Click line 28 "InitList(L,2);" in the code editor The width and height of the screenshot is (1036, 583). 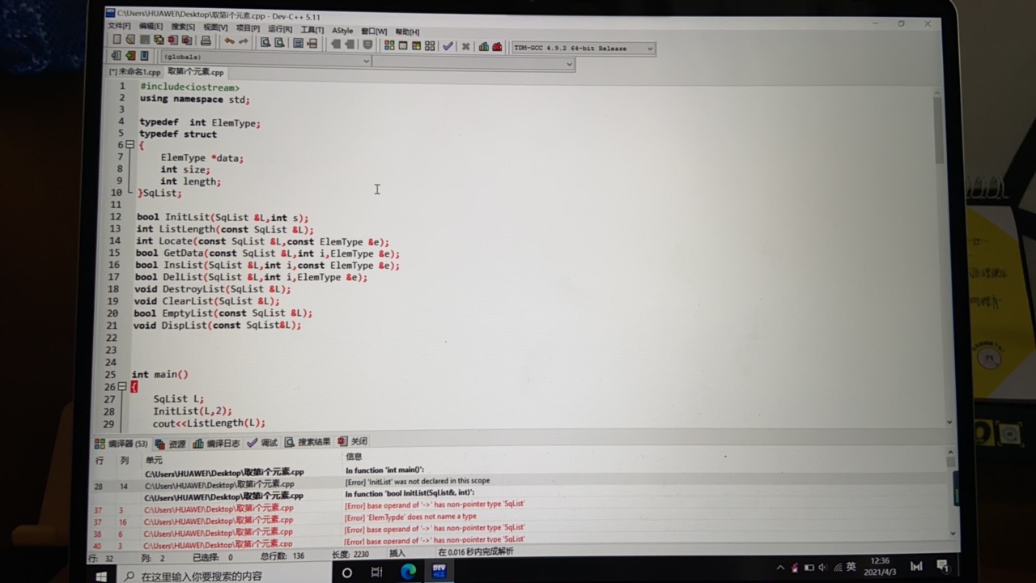tap(192, 411)
